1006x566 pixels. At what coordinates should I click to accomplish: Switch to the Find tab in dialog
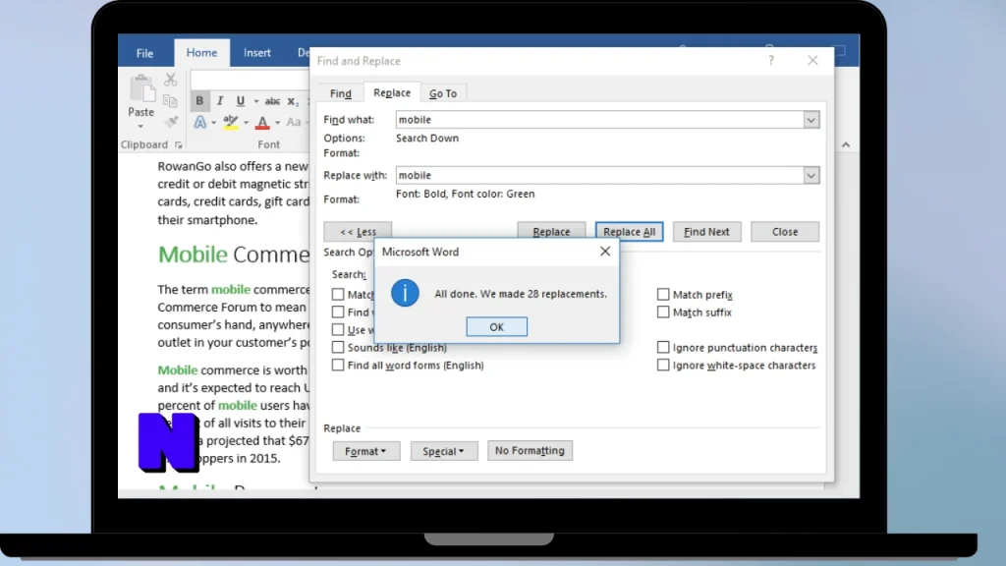tap(341, 93)
